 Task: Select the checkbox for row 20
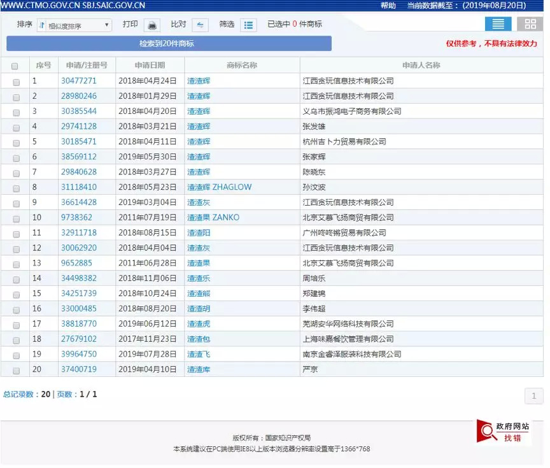[17, 370]
